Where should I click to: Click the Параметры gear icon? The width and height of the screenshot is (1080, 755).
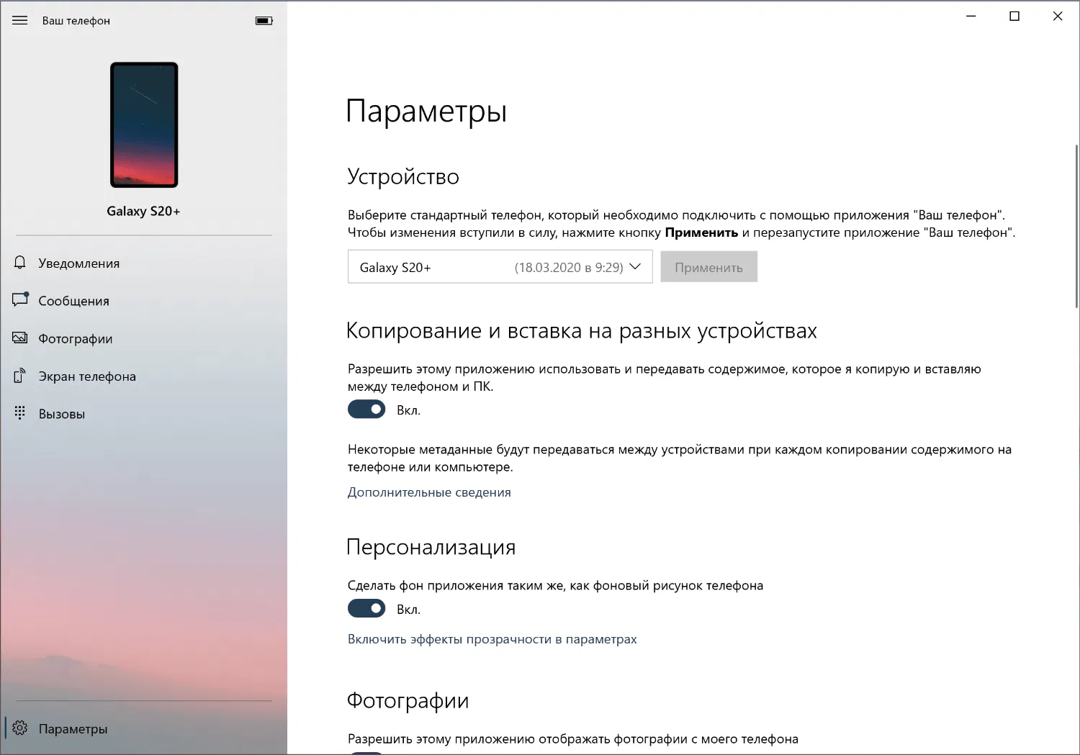point(19,728)
